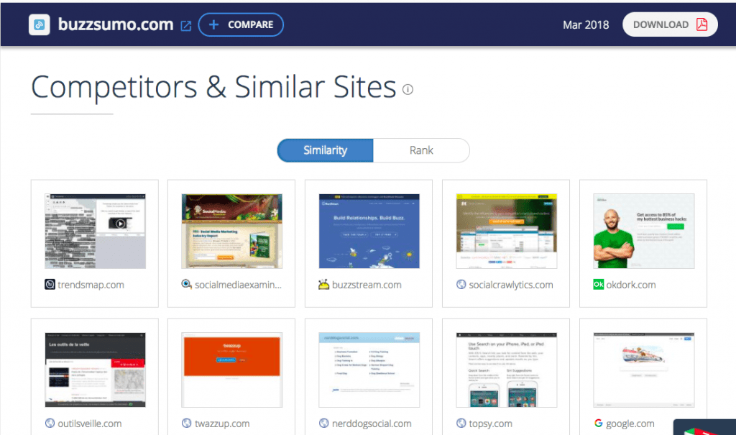The width and height of the screenshot is (736, 435).
Task: Click the topsy.com link
Action: coord(490,423)
